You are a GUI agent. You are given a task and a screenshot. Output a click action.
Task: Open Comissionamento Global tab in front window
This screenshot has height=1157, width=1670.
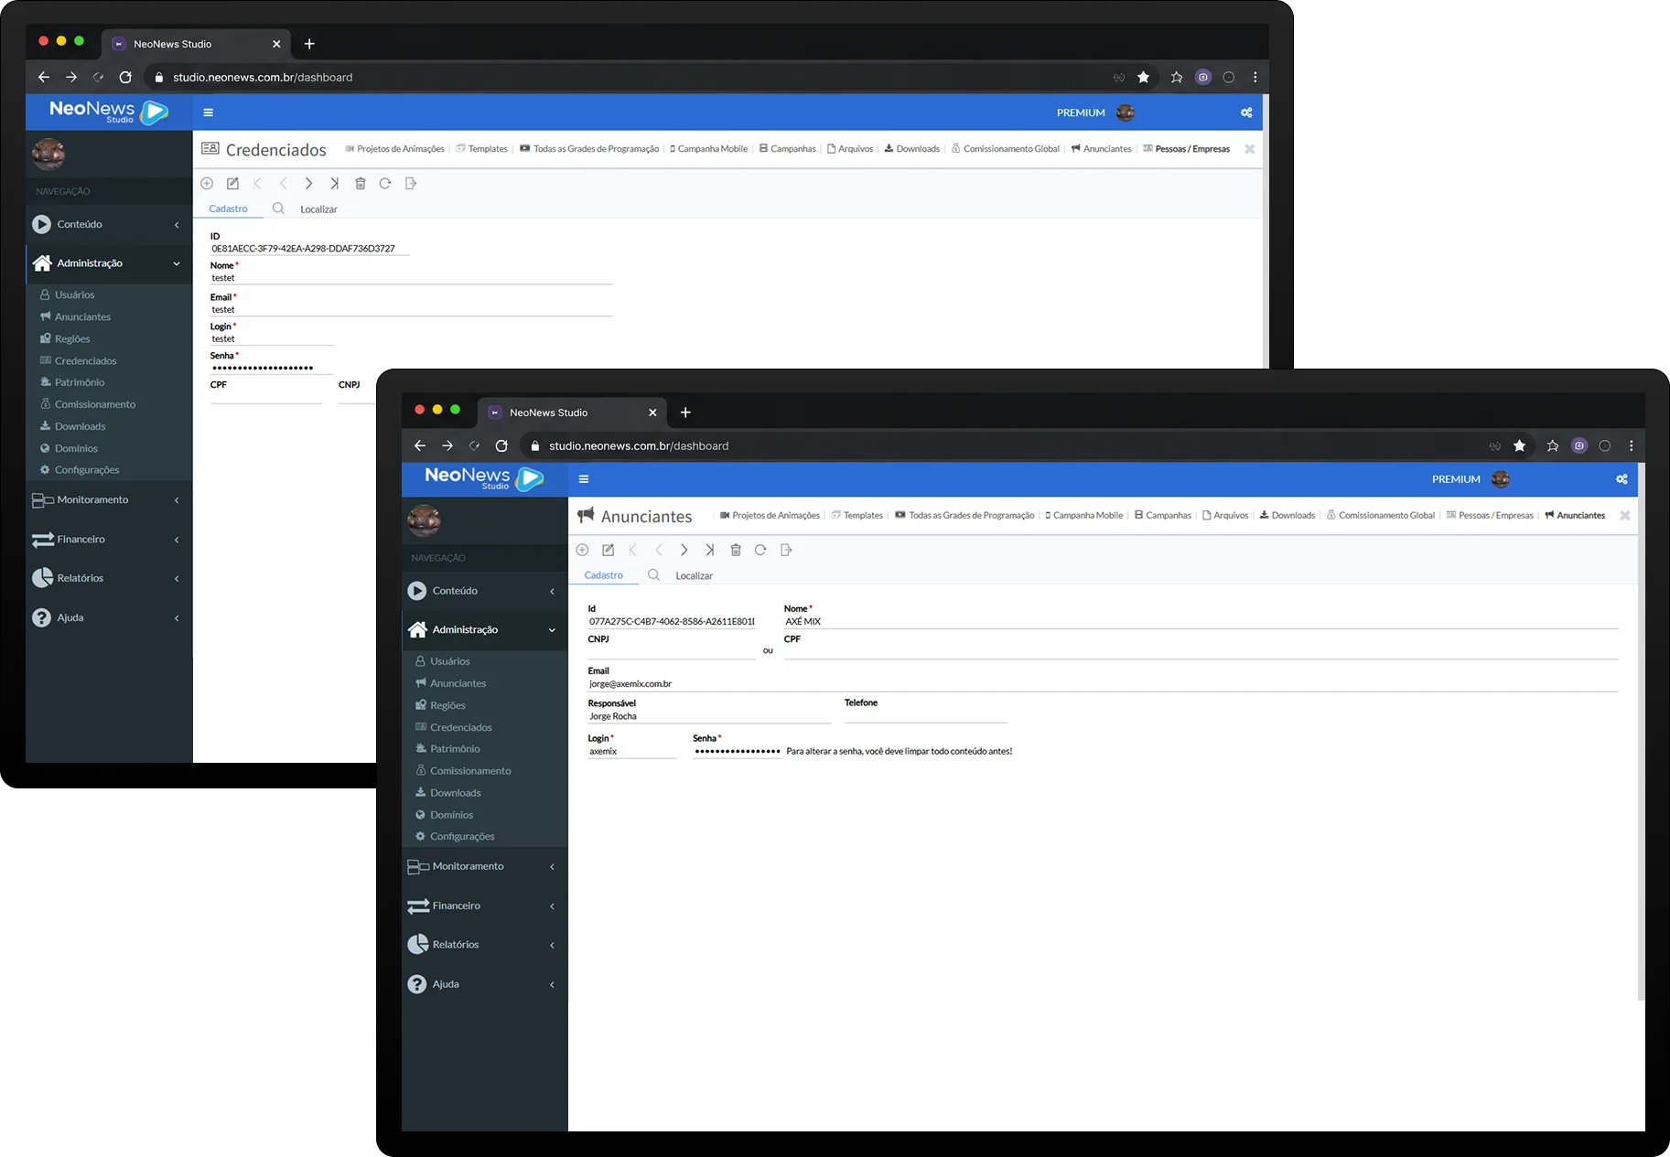click(1380, 516)
